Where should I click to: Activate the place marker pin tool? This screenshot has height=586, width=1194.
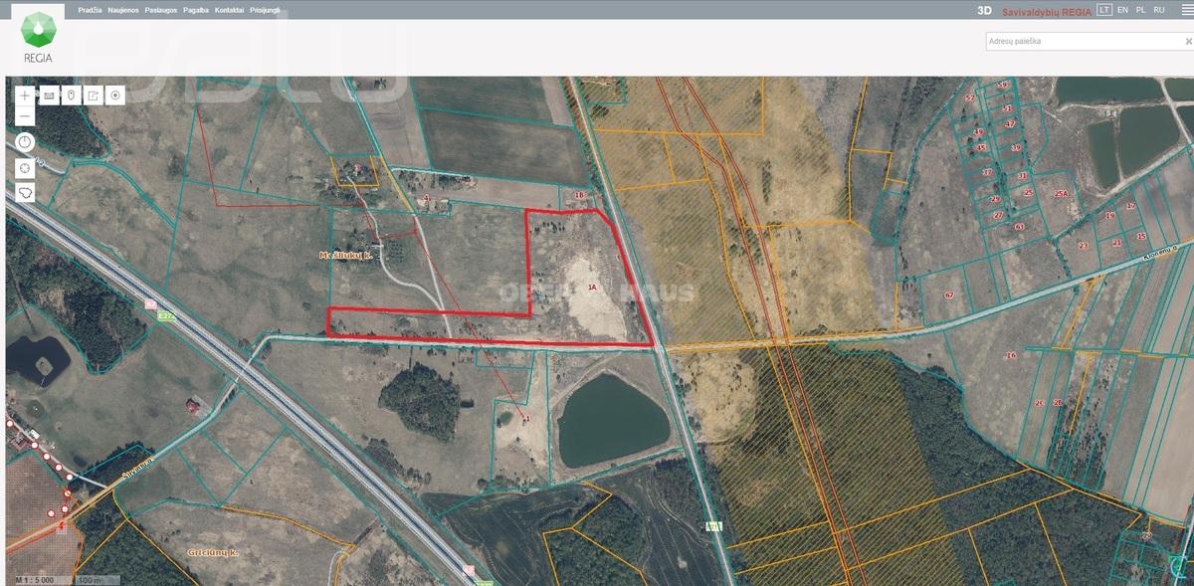tap(71, 96)
